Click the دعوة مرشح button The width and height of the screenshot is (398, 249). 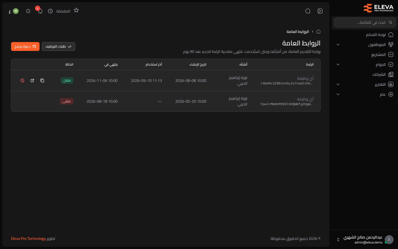pos(25,46)
